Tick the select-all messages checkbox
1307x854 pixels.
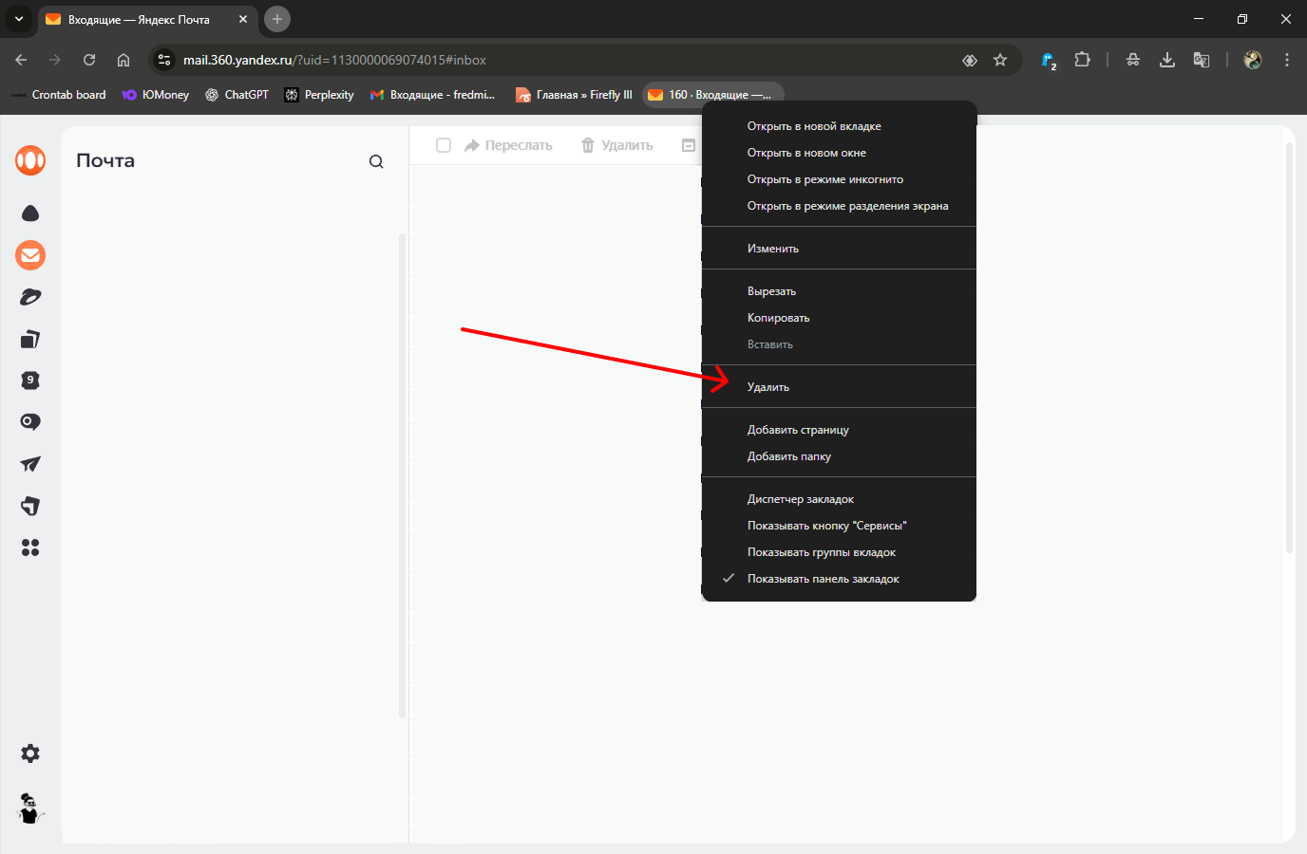443,145
